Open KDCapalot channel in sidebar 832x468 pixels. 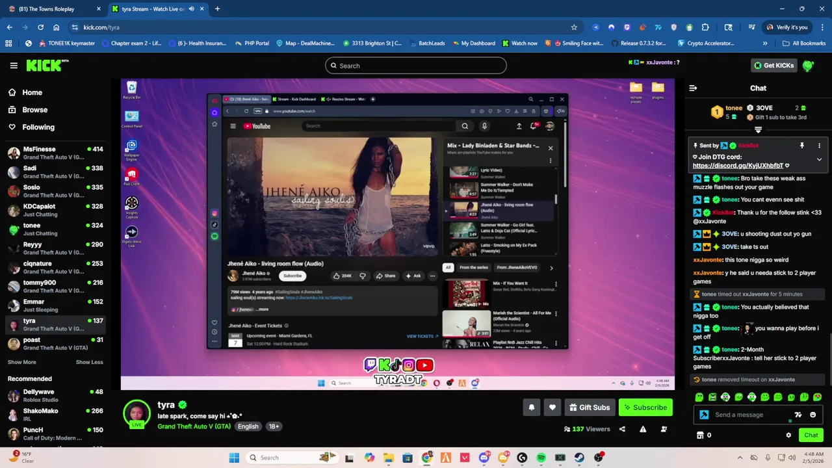55,211
